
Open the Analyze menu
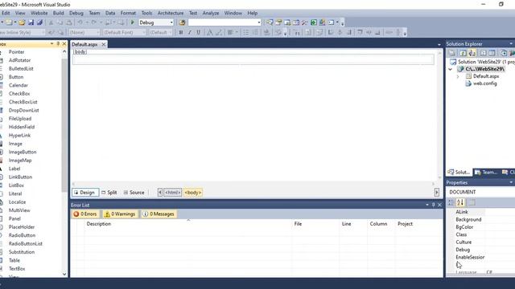211,13
